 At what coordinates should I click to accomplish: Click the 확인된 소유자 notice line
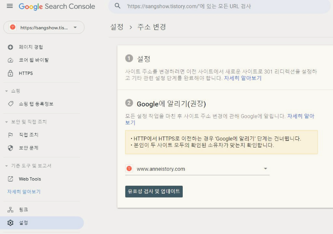coord(204,145)
